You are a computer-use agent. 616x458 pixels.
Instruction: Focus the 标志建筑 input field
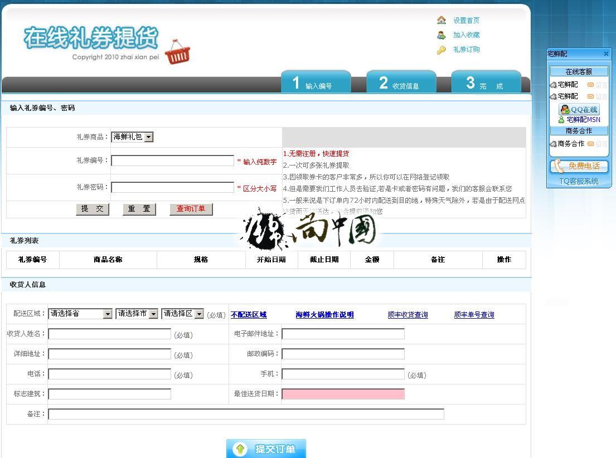point(110,394)
